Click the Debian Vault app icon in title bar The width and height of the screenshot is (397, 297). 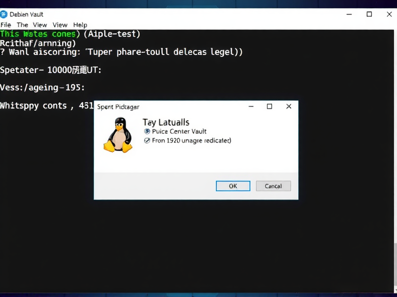click(4, 14)
